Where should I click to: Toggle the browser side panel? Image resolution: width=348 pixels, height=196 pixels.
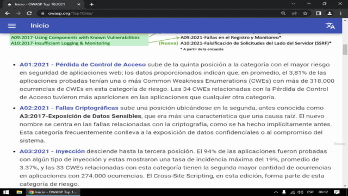coord(319,13)
